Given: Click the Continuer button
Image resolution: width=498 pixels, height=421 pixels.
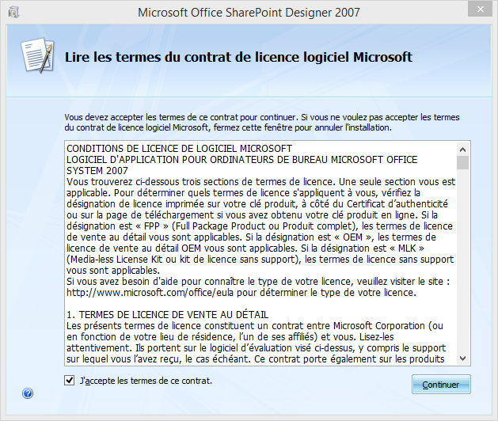Looking at the screenshot, I should click(441, 385).
